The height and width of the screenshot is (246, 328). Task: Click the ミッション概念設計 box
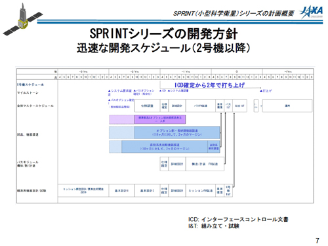(83, 191)
